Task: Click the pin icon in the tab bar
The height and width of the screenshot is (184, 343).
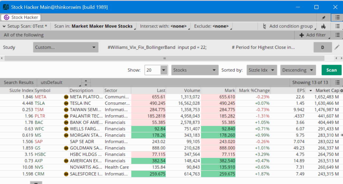Action: [323, 18]
